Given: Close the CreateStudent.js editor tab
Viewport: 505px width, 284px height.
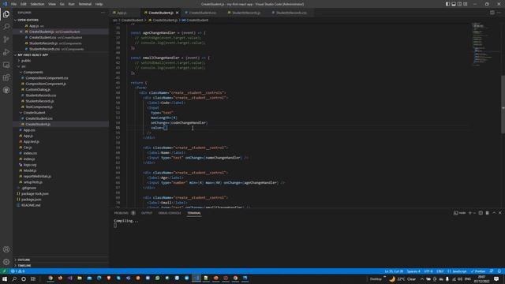Looking at the screenshot, I should coord(177,13).
